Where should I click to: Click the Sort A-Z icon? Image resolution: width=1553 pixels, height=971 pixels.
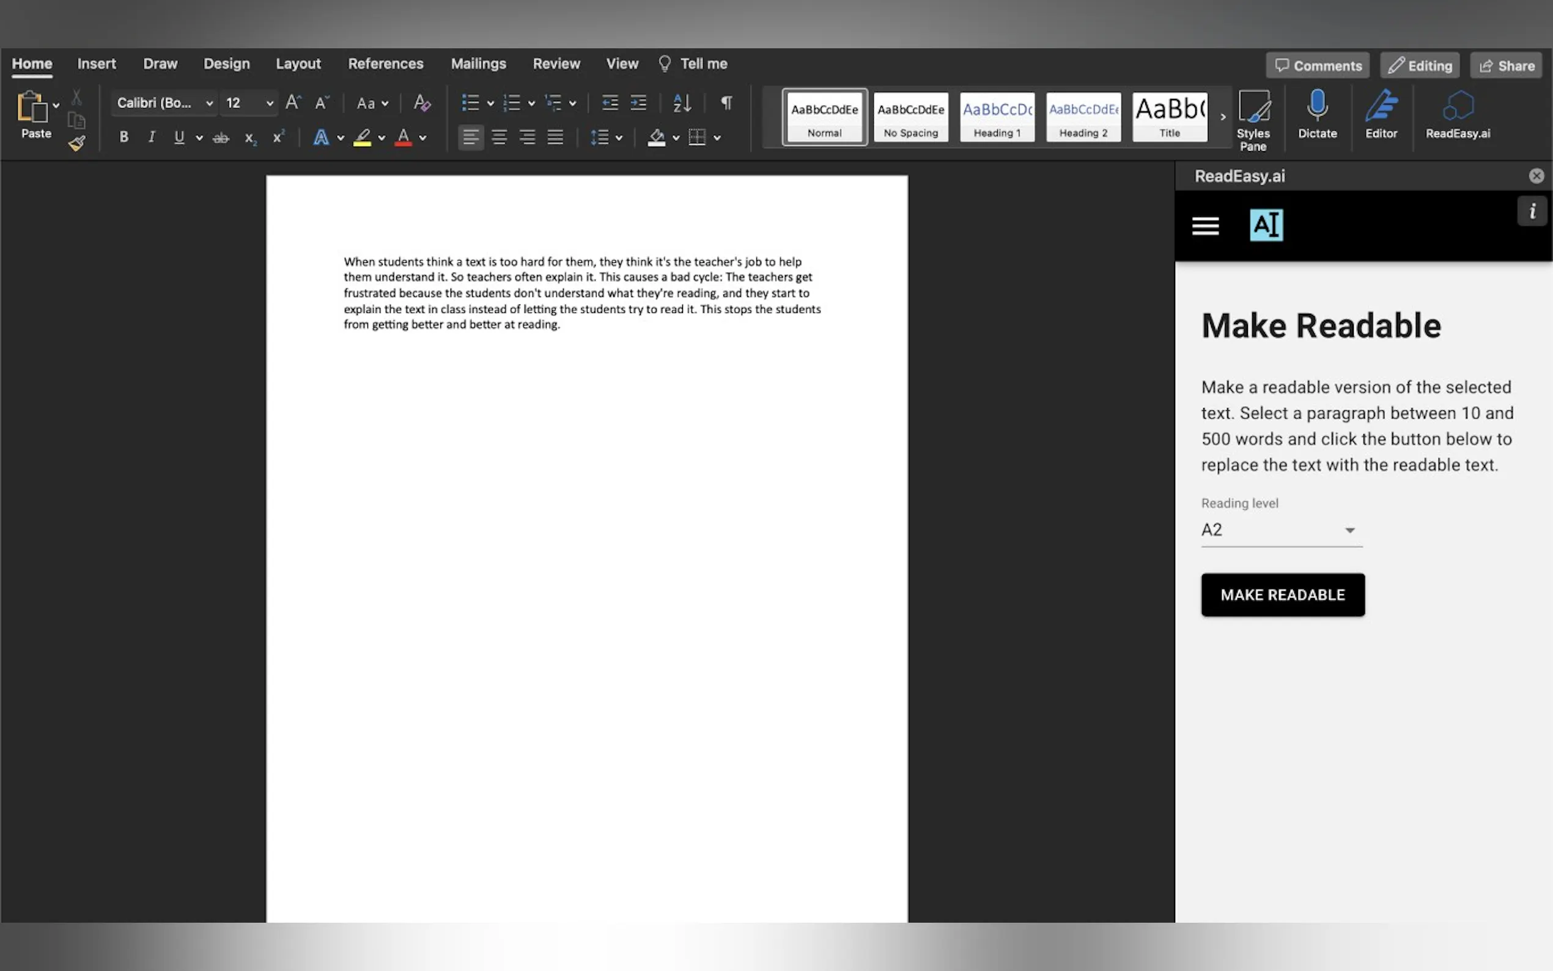pos(682,103)
